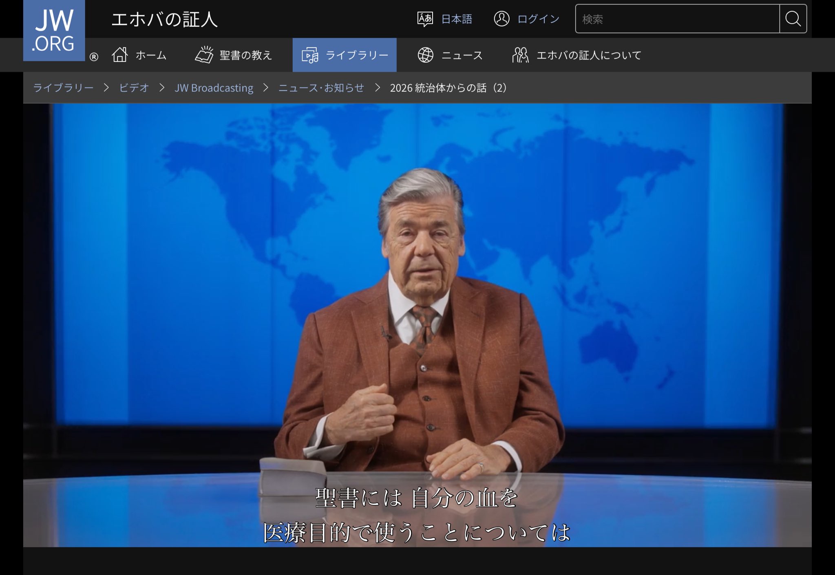The height and width of the screenshot is (575, 835).
Task: Open the JW Broadcasting breadcrumb link
Action: coord(214,88)
